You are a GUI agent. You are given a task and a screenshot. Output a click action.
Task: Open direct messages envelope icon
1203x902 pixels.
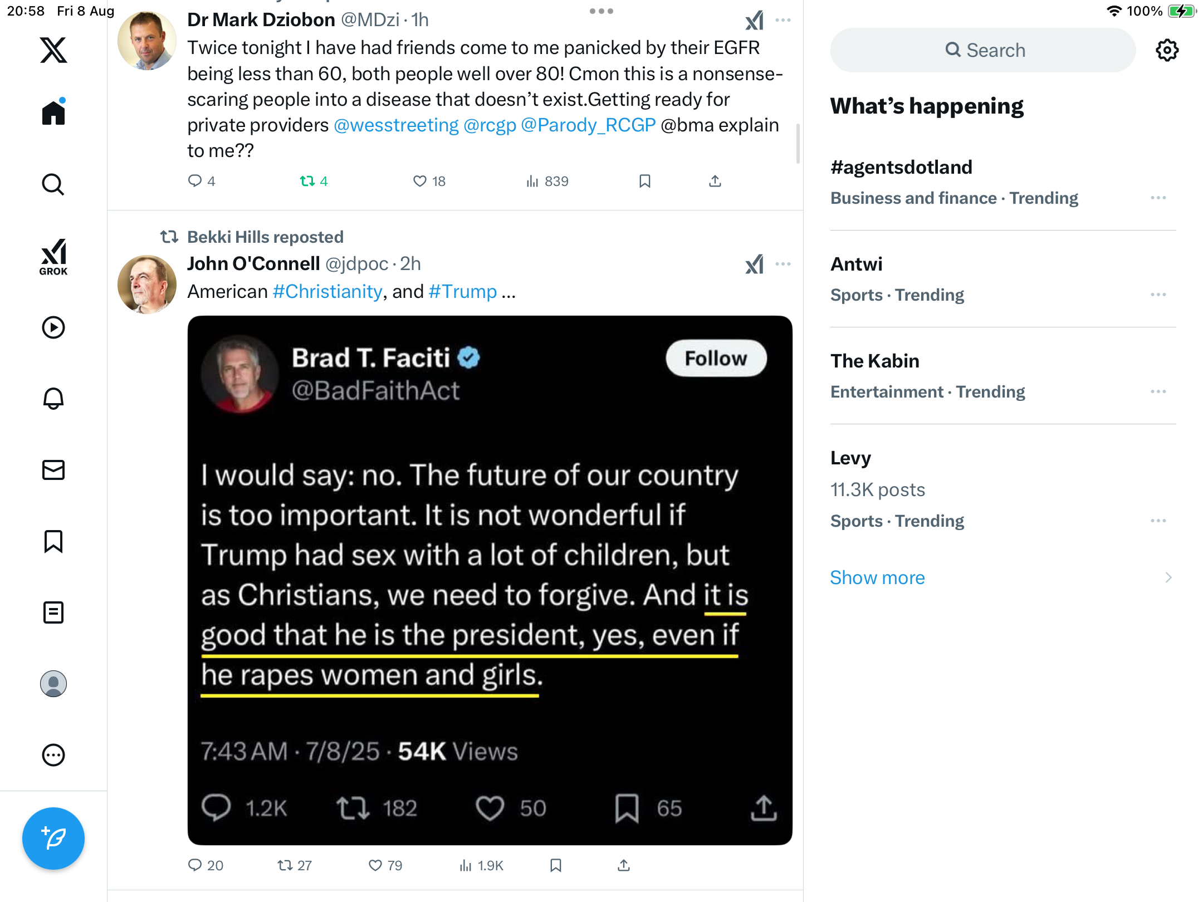(x=53, y=470)
